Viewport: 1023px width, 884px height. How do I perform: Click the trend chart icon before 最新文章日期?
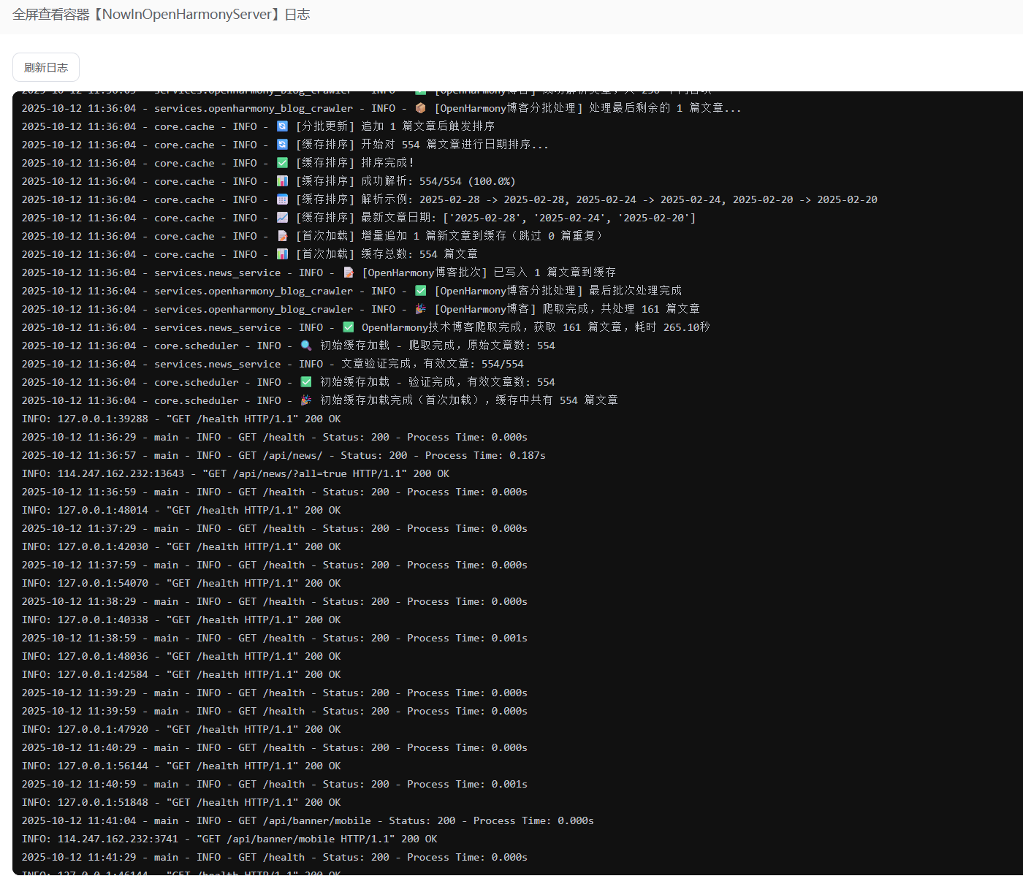(282, 218)
